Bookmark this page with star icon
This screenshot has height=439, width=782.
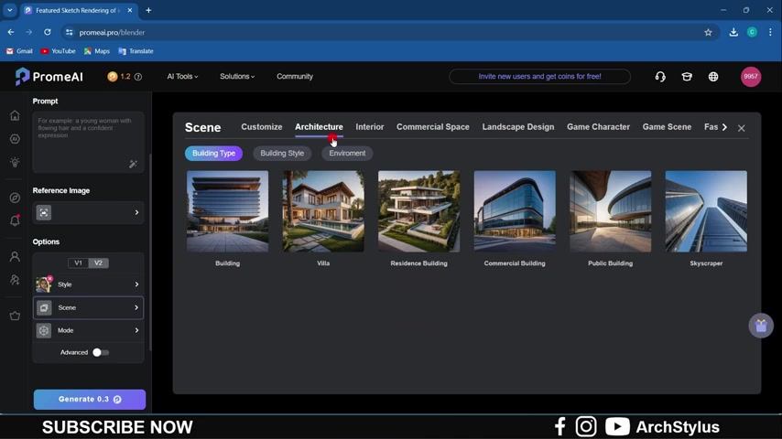coord(708,32)
